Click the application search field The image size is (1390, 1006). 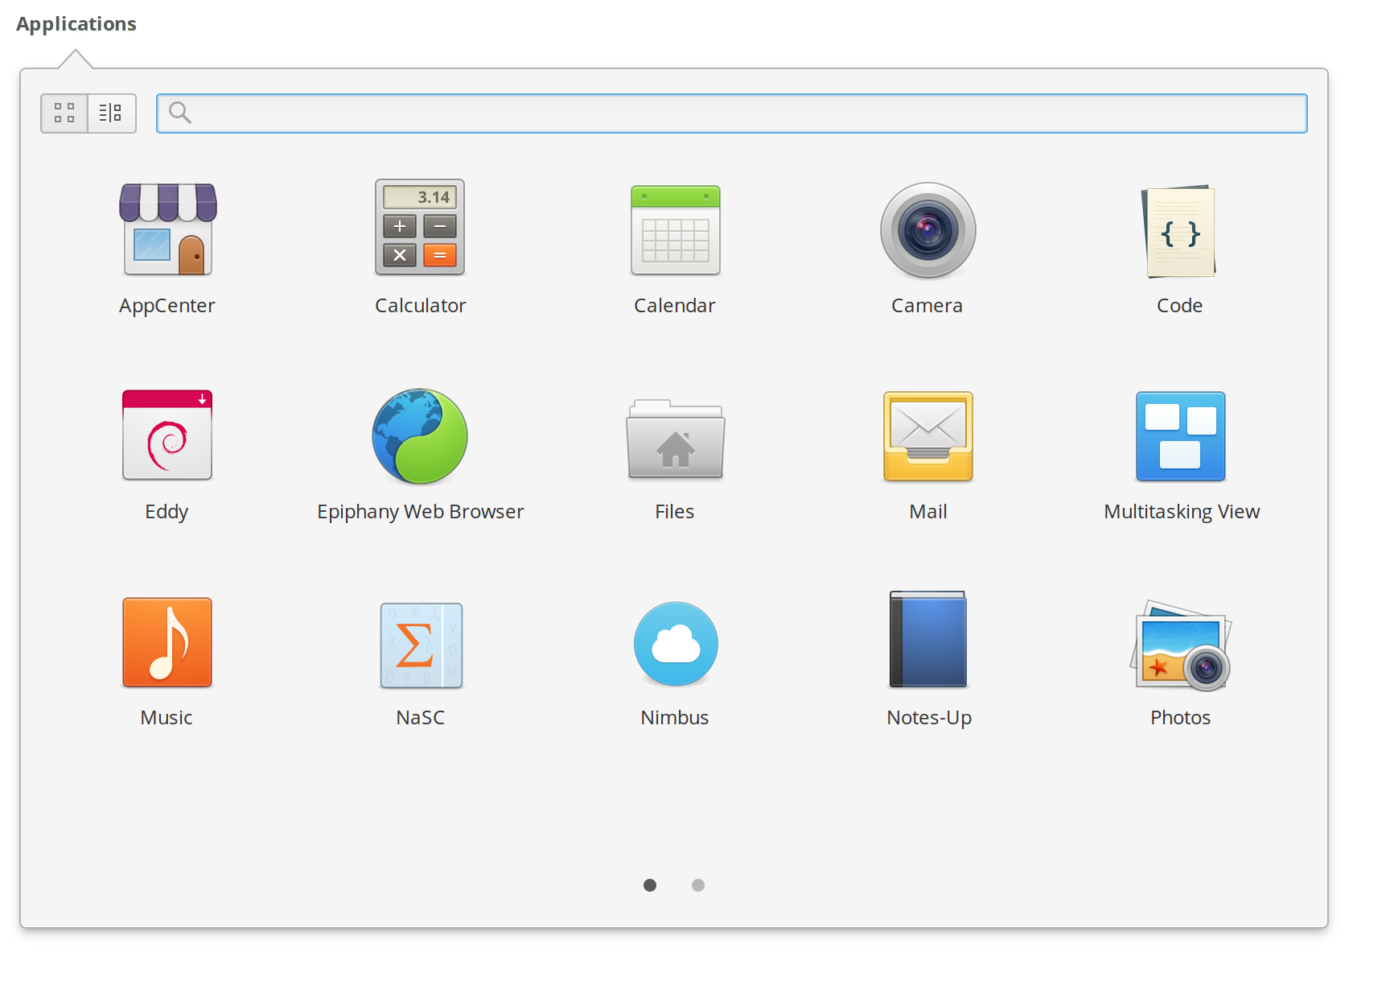731,113
